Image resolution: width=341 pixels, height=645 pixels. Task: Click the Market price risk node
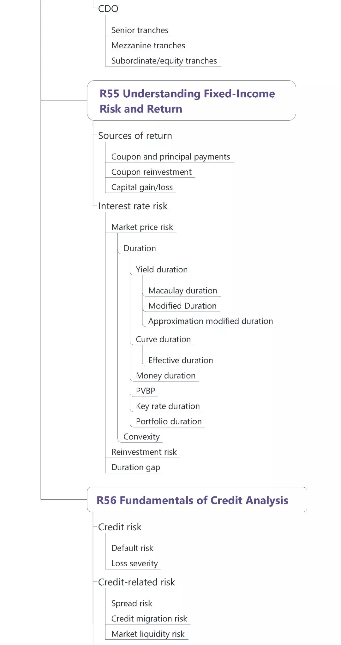point(142,227)
